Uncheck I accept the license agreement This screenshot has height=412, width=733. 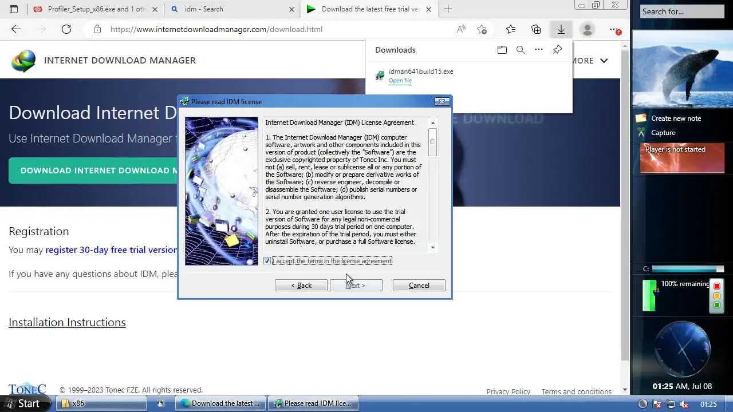pos(267,261)
